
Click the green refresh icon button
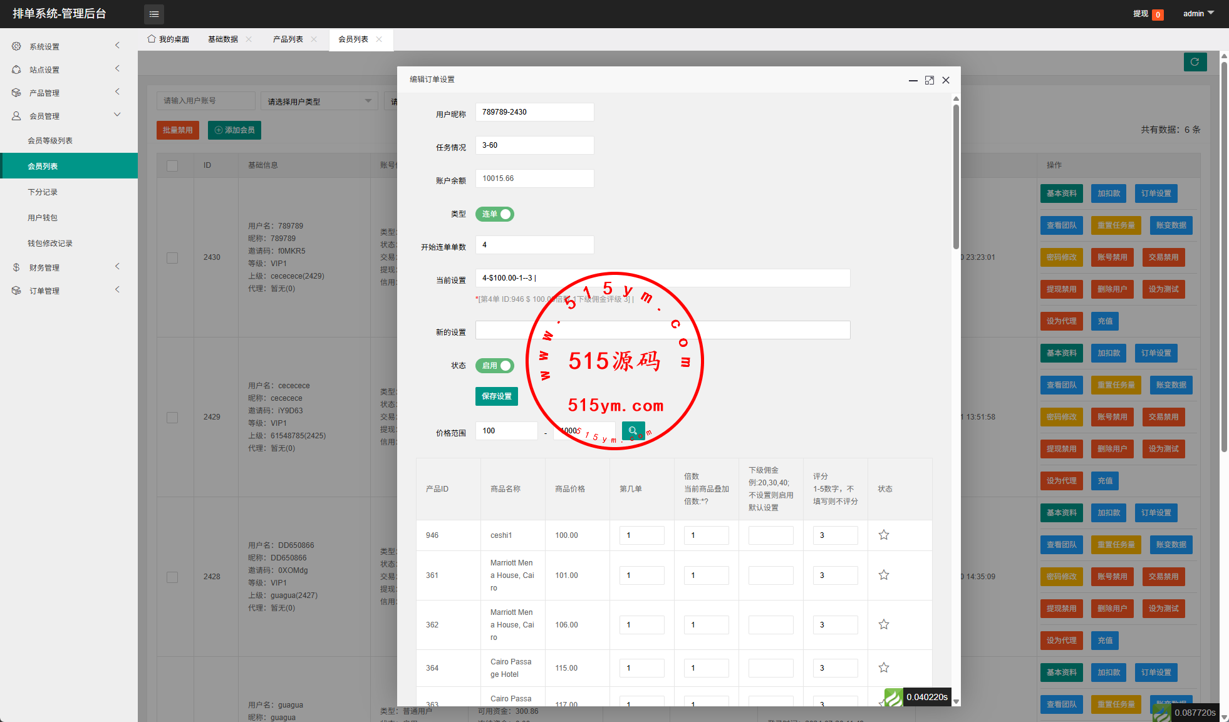(x=1195, y=62)
